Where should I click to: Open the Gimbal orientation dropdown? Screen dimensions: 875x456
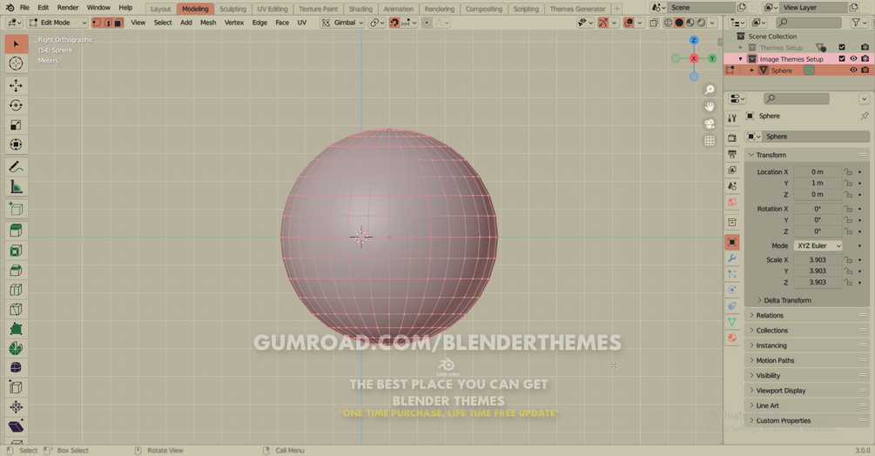343,23
